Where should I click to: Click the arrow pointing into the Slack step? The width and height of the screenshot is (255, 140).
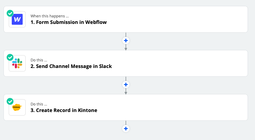point(126,48)
